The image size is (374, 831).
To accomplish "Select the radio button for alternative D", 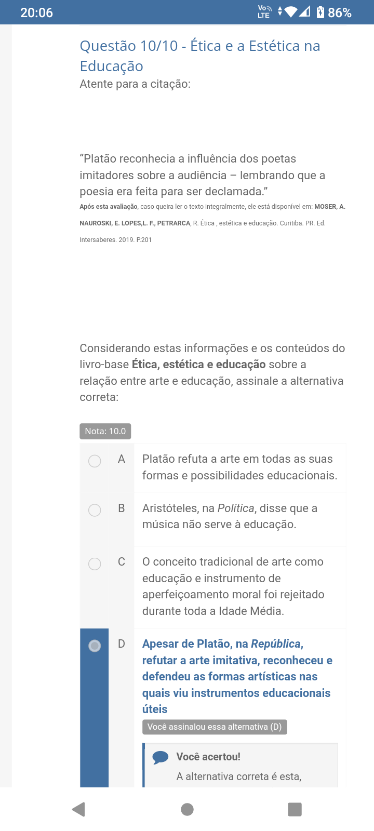I will pos(95,646).
